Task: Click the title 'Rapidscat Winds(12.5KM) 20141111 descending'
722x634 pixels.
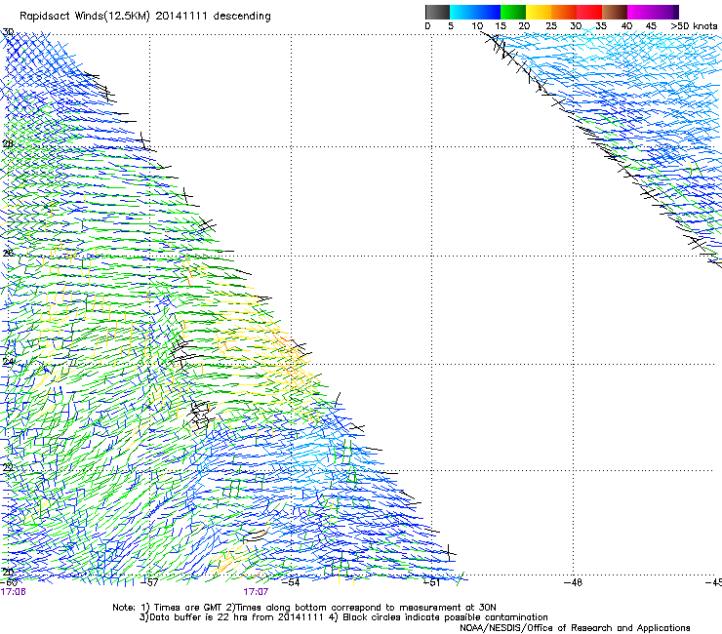Action: 145,17
